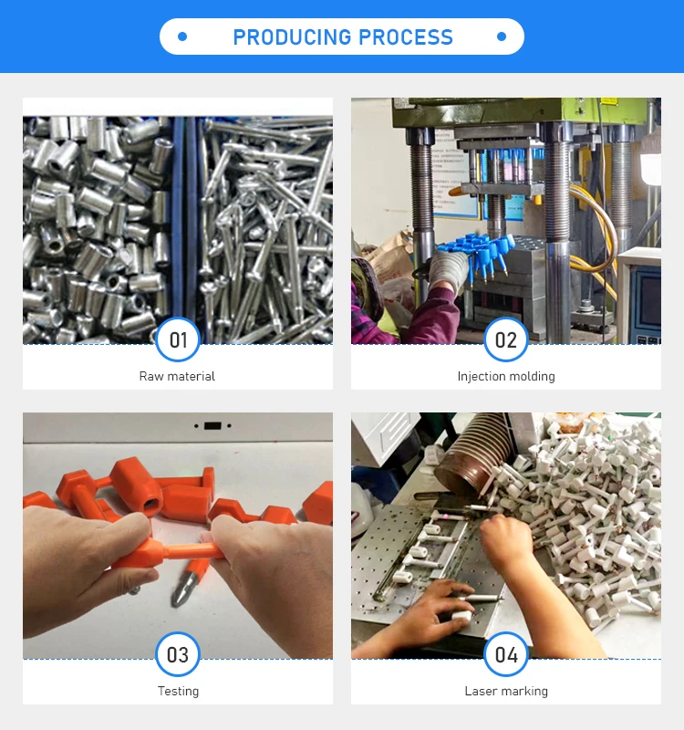Open the laser marking white seals photo
The image size is (684, 730).
506,536
